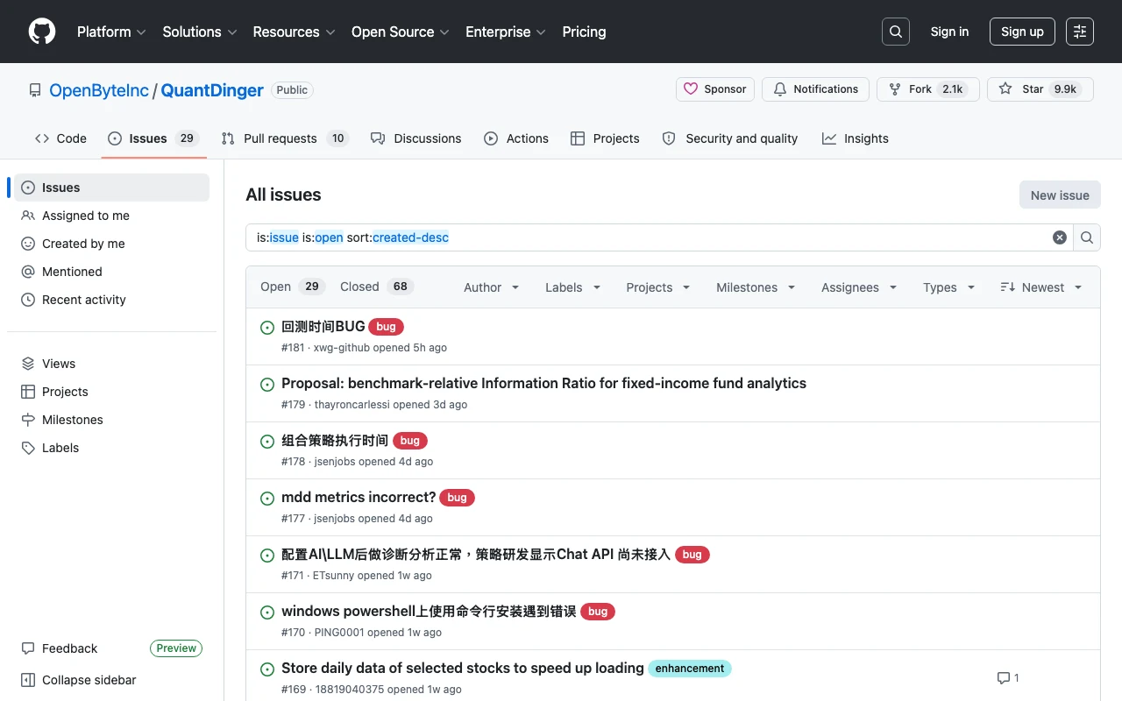Open the Feedback link in the sidebar
This screenshot has width=1122, height=701.
[x=60, y=648]
